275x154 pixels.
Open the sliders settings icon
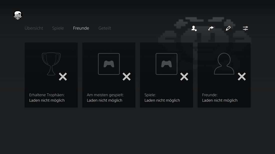click(245, 28)
